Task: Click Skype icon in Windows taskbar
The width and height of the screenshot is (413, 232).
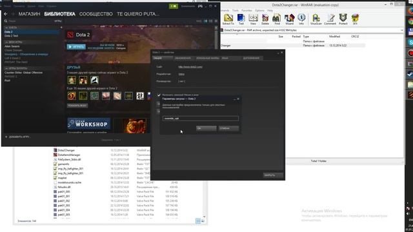Action: coord(410,43)
